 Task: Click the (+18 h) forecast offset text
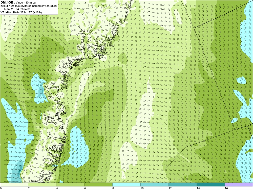tap(37, 12)
